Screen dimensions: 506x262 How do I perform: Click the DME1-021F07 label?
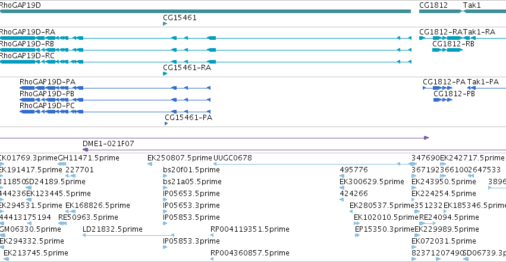click(x=108, y=143)
